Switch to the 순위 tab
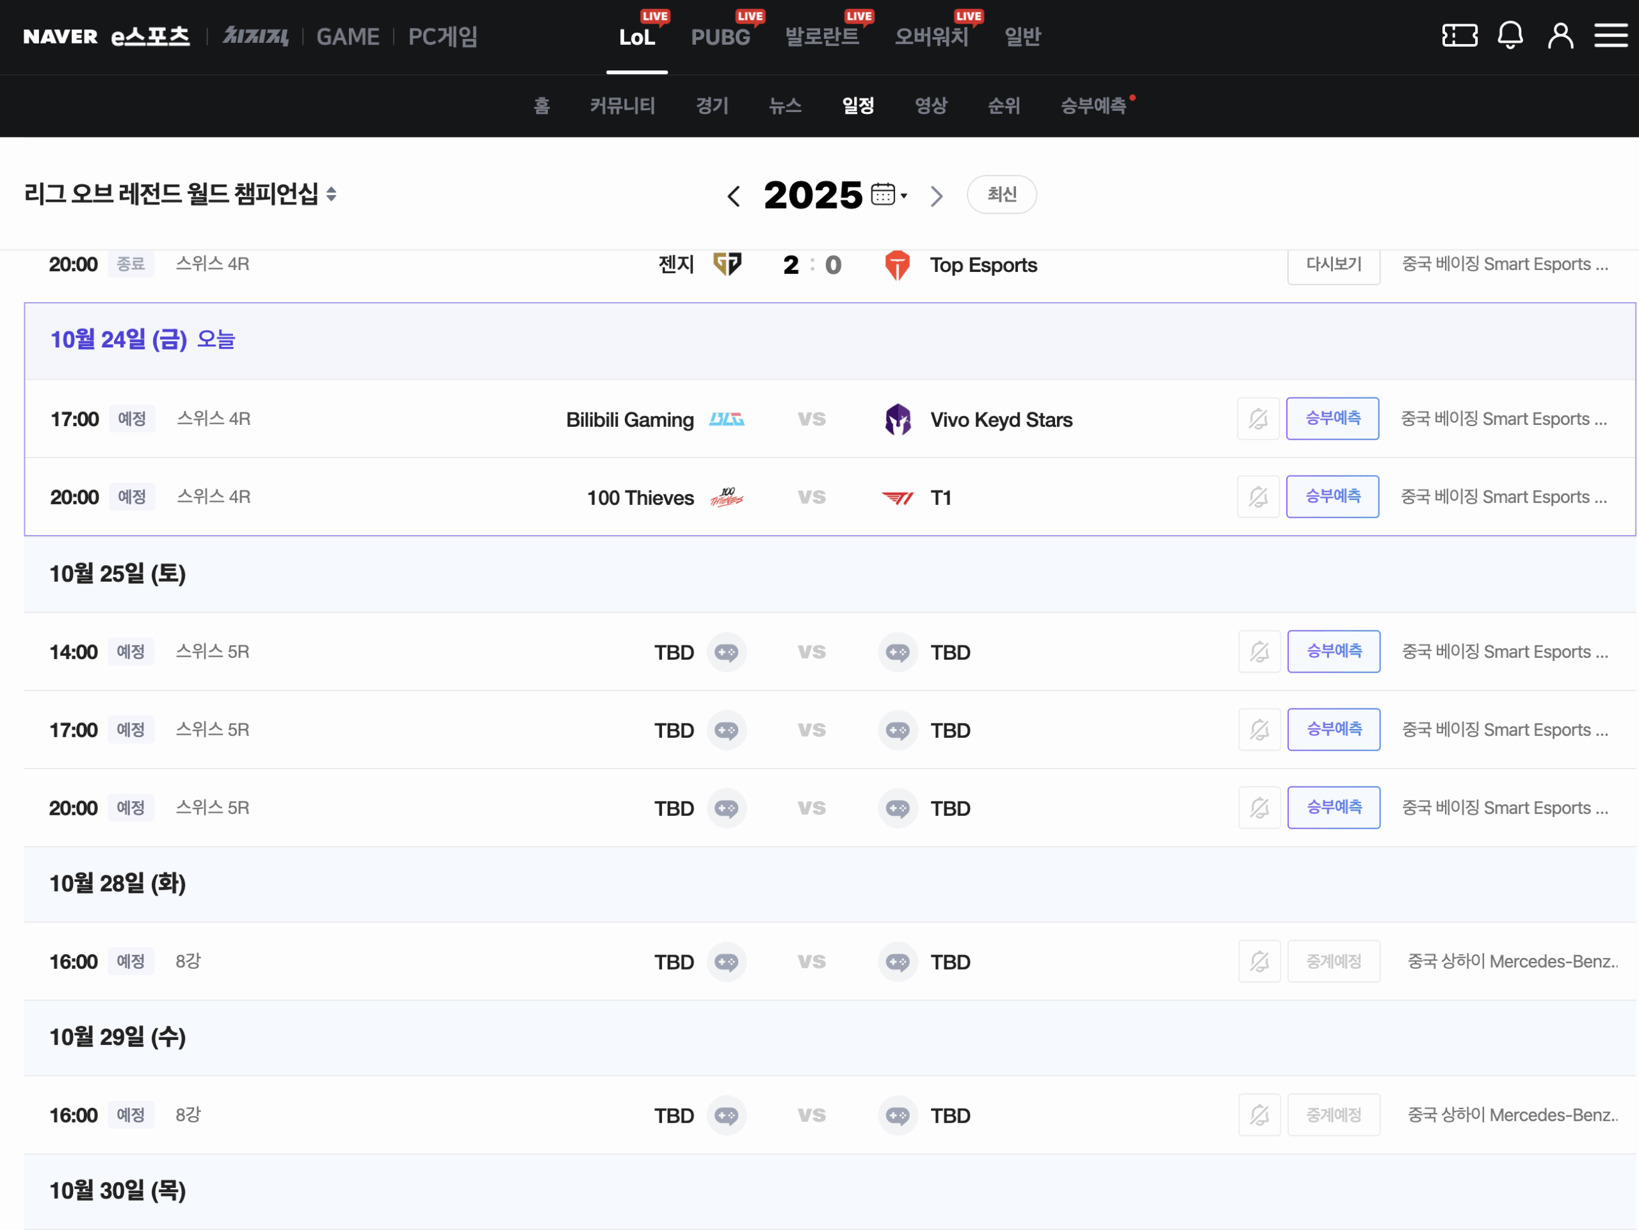 coord(1004,106)
